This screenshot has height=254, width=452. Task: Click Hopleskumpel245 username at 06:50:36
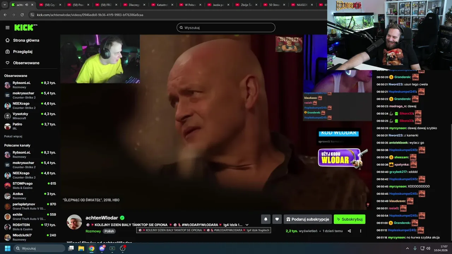(403, 150)
